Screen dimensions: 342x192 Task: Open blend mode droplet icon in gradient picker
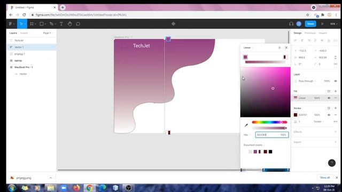pos(279,47)
